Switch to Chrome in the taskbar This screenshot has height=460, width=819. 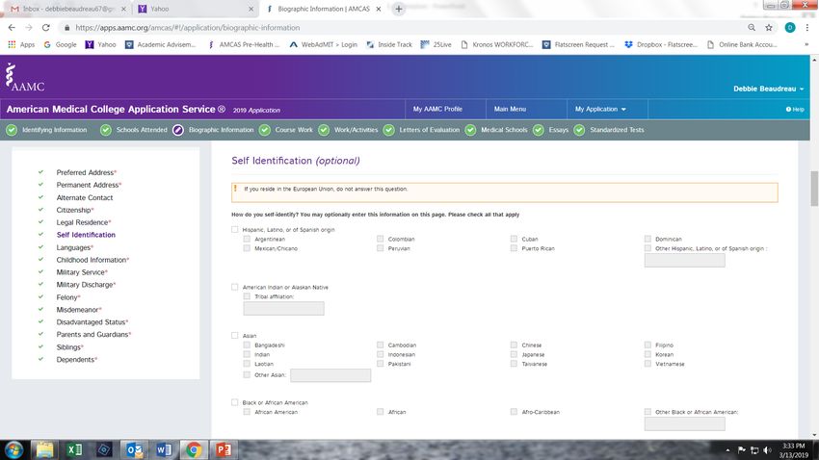pyautogui.click(x=194, y=449)
